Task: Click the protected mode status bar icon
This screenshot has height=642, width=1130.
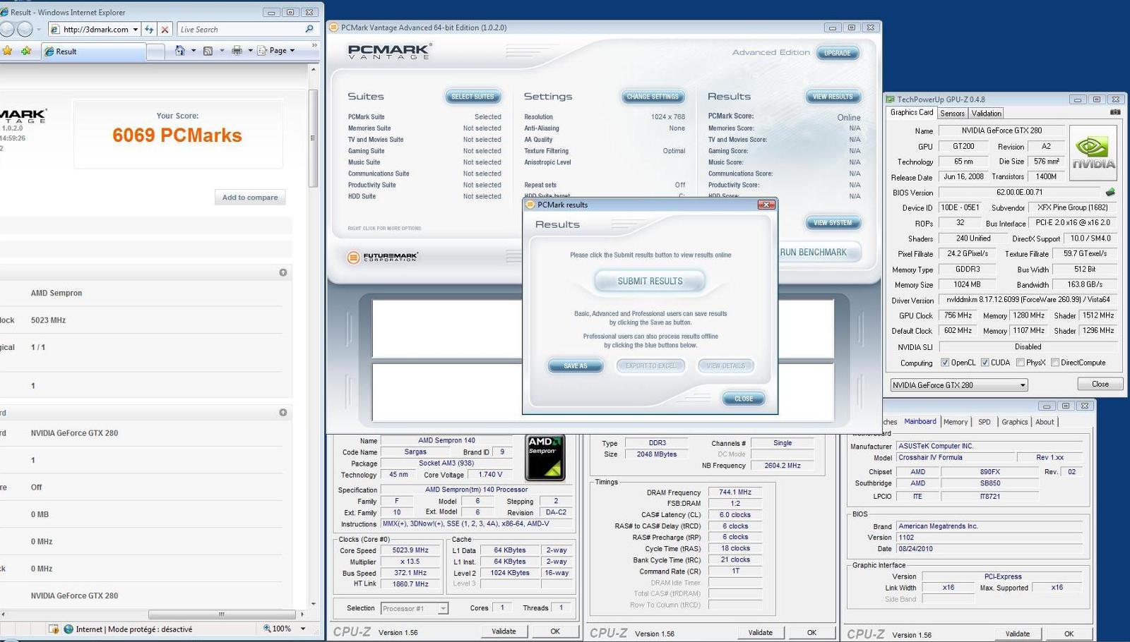Action: click(x=54, y=629)
